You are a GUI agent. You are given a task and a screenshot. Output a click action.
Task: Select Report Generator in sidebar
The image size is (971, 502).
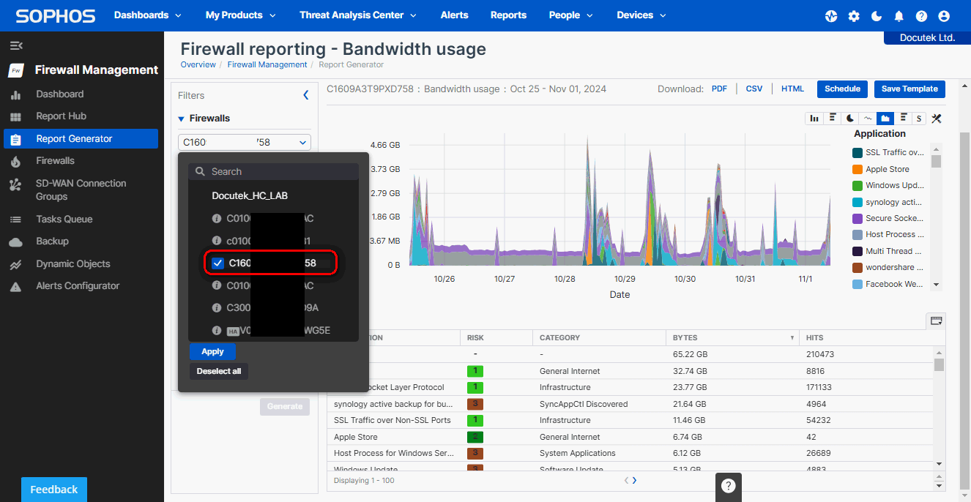(81, 139)
